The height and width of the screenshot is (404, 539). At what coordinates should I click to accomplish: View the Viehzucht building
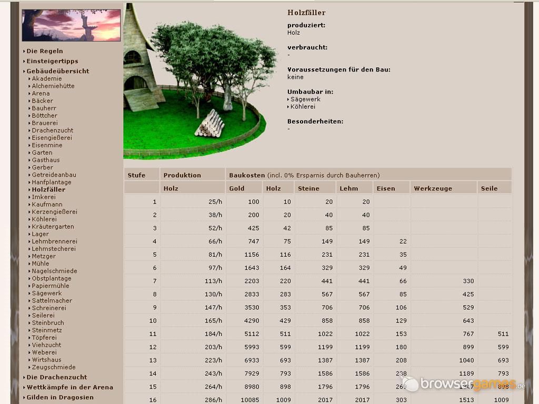point(46,345)
